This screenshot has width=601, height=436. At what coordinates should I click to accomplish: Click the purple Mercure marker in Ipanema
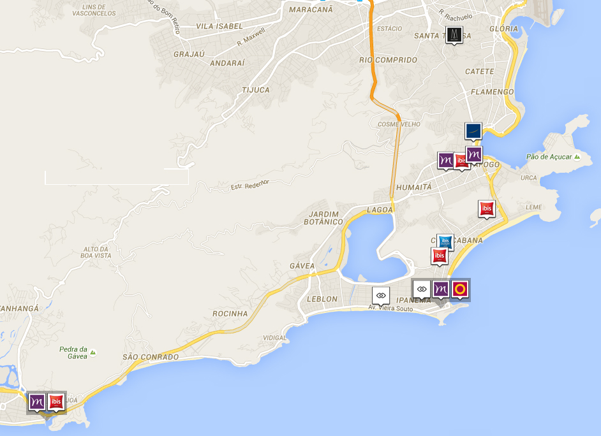tap(440, 289)
